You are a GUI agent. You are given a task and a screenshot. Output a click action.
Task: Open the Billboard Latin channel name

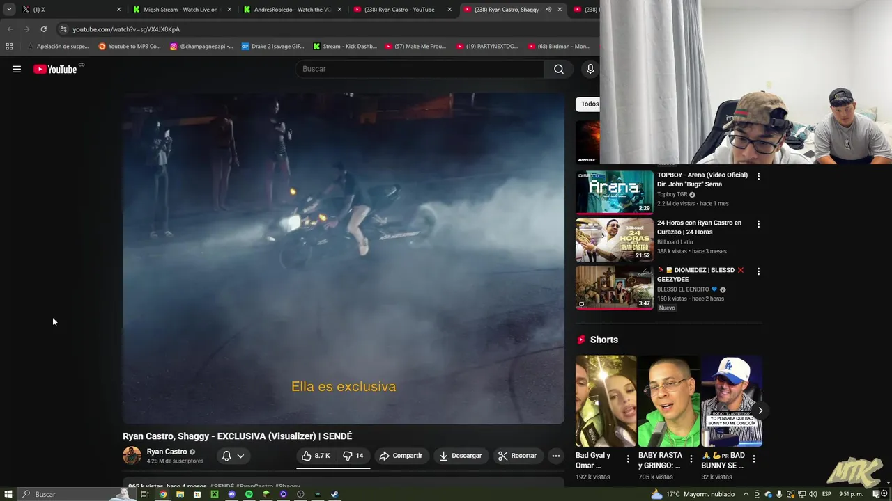[675, 242]
